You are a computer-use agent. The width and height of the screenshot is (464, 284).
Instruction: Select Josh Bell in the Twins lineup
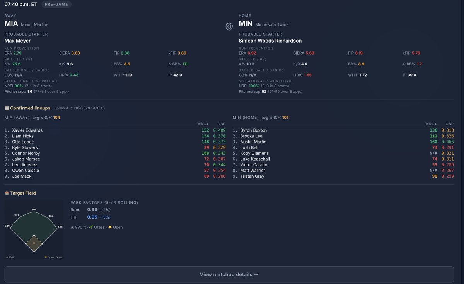(249, 147)
